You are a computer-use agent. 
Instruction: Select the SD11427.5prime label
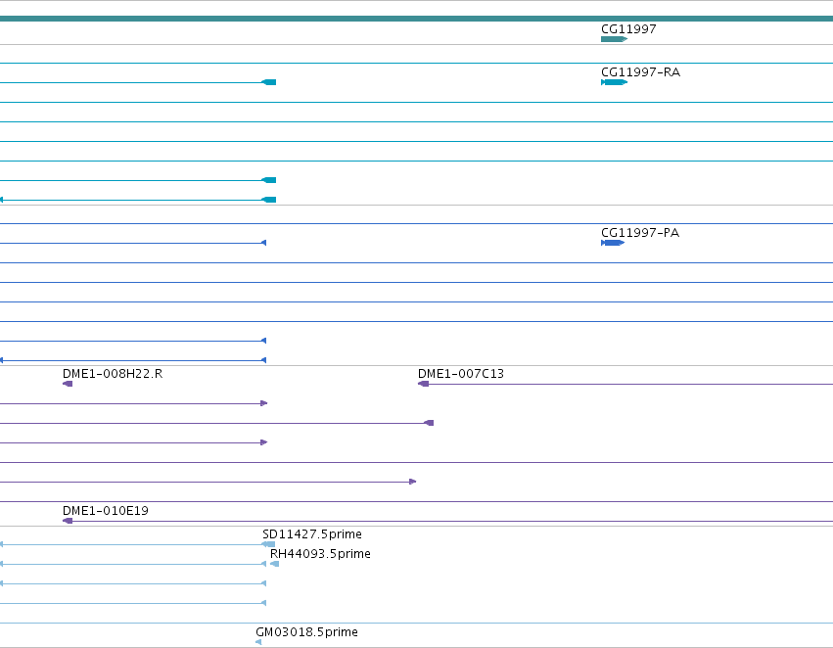(x=312, y=534)
